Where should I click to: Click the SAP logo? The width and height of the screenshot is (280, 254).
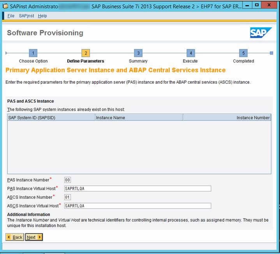pos(261,33)
